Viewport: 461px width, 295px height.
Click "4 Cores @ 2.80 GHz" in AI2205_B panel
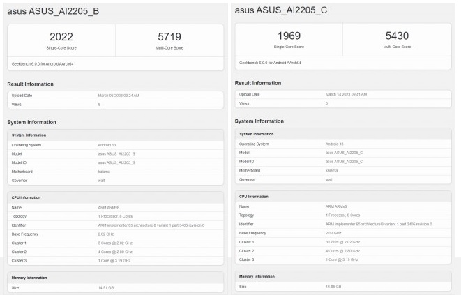click(x=115, y=252)
